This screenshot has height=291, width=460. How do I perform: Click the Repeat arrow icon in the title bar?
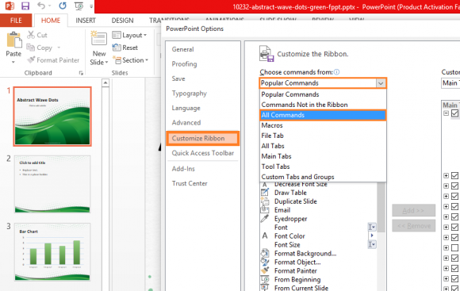coord(63,6)
